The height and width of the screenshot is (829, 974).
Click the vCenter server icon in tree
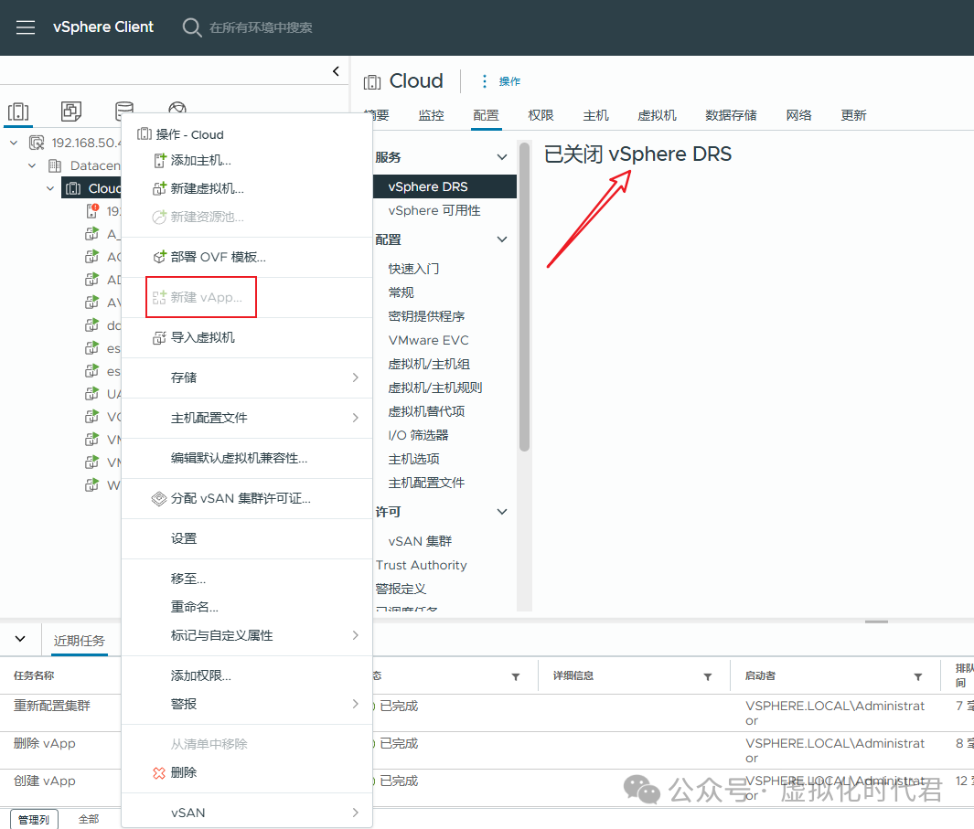tap(37, 143)
